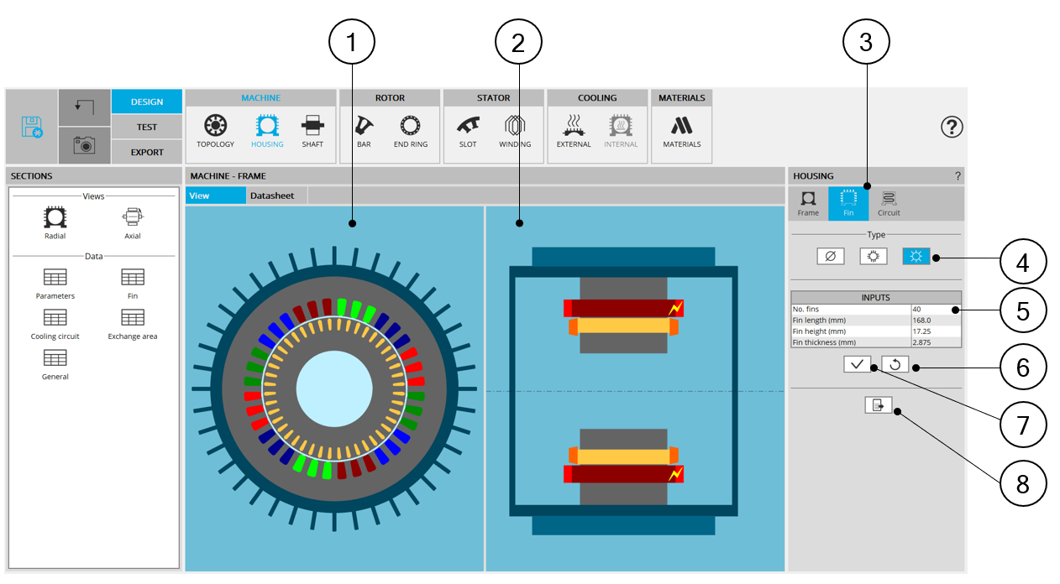The height and width of the screenshot is (584, 1060).
Task: Select the stator Slot icon
Action: [x=468, y=127]
